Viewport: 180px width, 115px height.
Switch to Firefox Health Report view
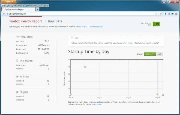click(x=26, y=21)
